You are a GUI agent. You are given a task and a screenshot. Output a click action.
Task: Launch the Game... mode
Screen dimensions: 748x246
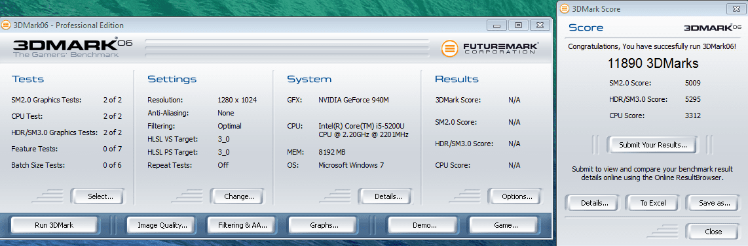pyautogui.click(x=503, y=225)
